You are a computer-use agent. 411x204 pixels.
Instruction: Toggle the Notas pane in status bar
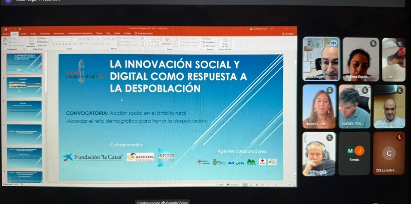(x=220, y=184)
